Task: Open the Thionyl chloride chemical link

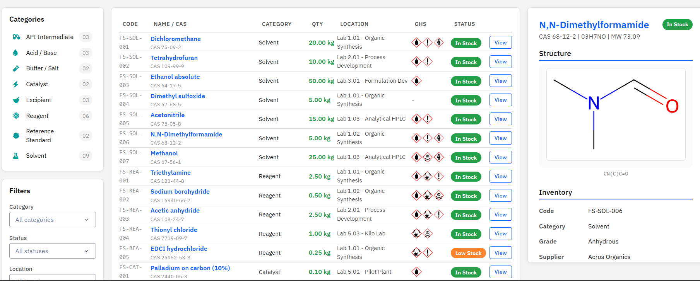Action: pyautogui.click(x=174, y=230)
